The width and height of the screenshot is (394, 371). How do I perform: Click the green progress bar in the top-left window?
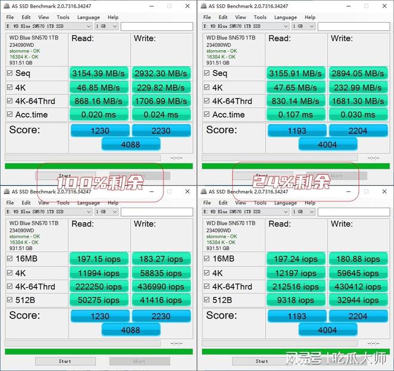click(98, 166)
